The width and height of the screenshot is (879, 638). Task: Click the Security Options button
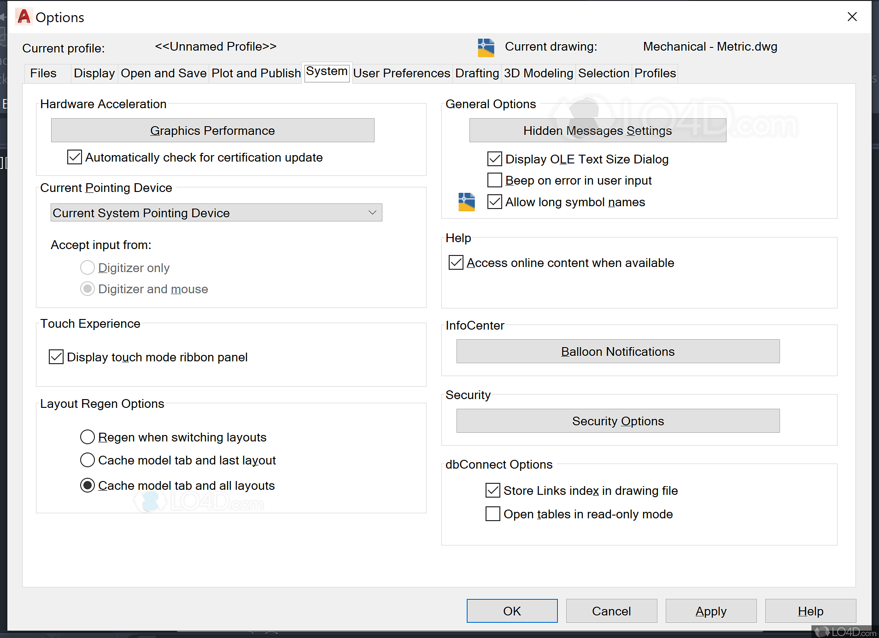(617, 421)
